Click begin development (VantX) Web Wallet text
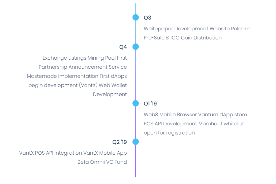Screen dimensions: 276x184 tap(78, 85)
